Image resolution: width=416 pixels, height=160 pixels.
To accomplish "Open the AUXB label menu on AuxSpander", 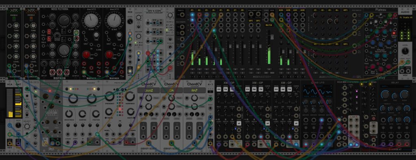I will coord(288,10).
